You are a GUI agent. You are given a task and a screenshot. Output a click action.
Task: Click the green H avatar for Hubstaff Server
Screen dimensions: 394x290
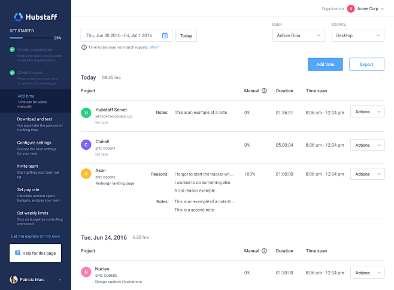coord(86,113)
